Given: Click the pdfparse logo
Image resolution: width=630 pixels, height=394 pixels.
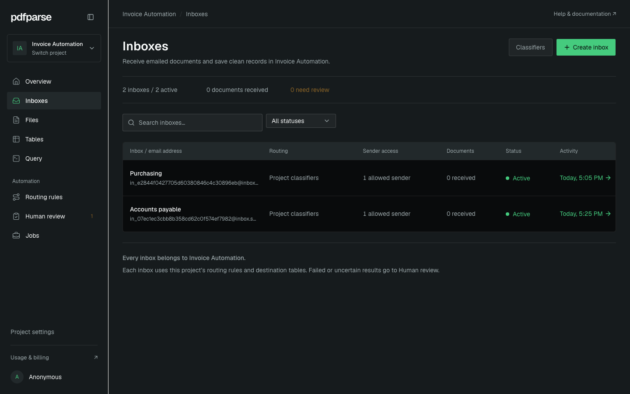Looking at the screenshot, I should coord(31,17).
